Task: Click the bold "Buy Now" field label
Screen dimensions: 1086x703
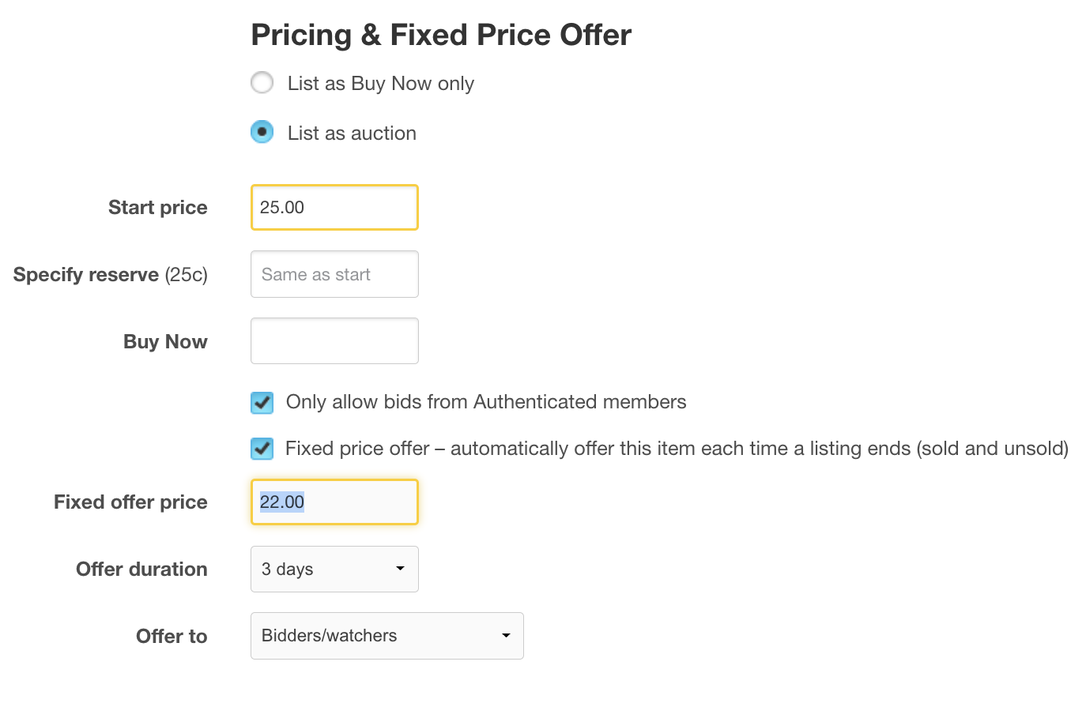Action: click(165, 342)
